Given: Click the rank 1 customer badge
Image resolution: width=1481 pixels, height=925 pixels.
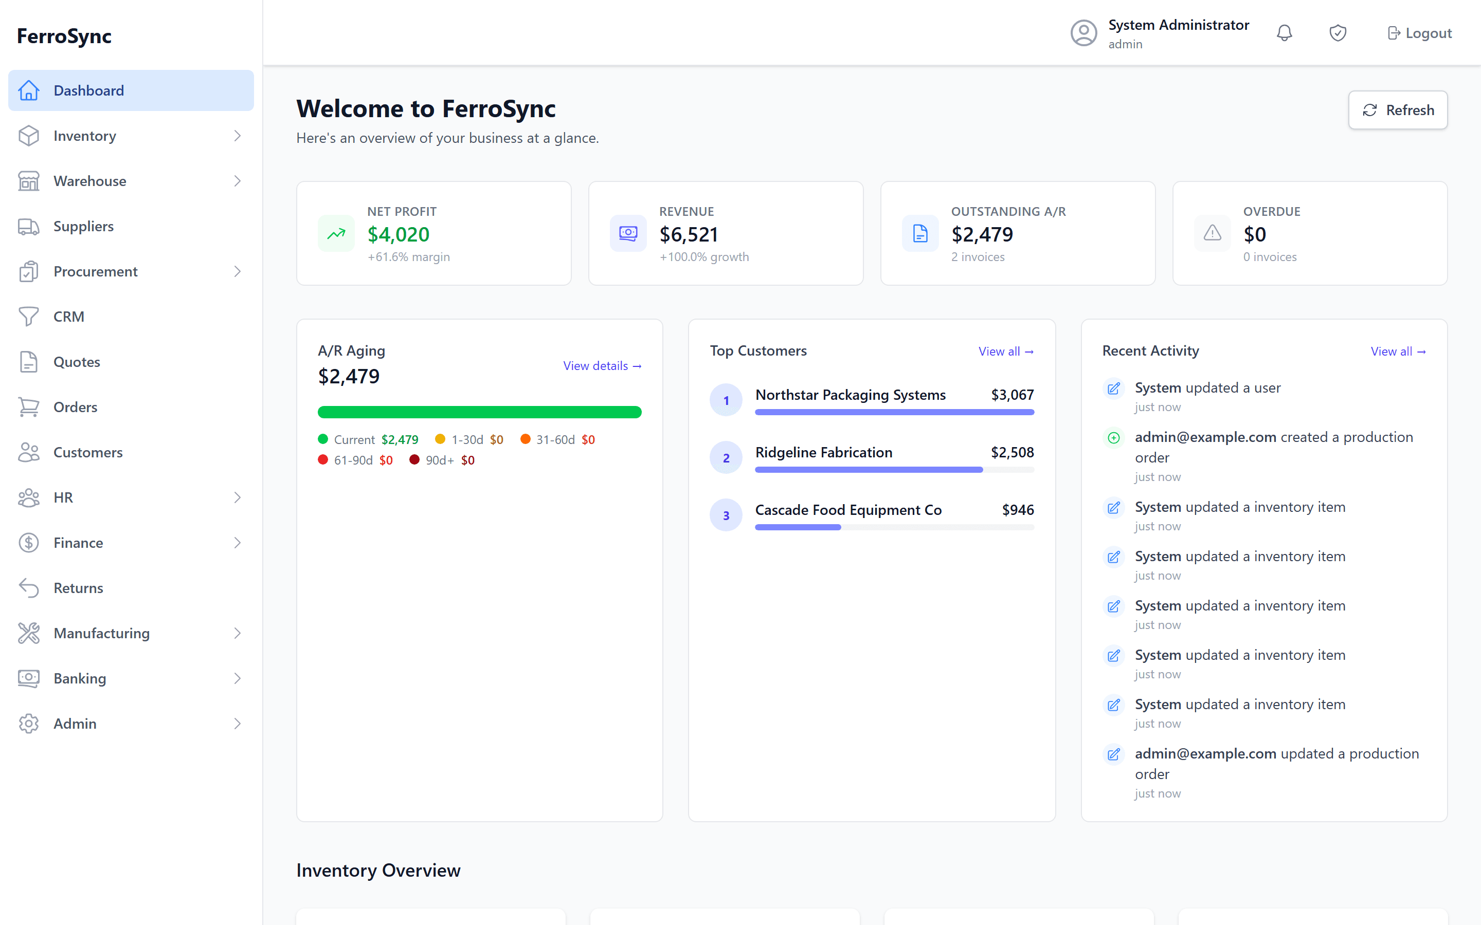Looking at the screenshot, I should [727, 400].
